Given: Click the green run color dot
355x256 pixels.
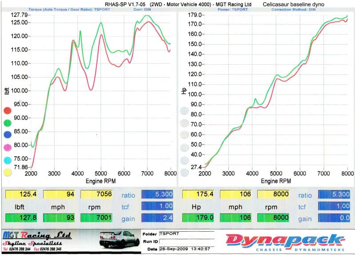Looking at the screenshot, I should click(x=8, y=123).
